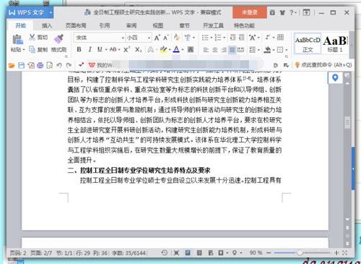This screenshot has height=264, width=361.
Task: Toggle character shading button
Action: click(191, 50)
